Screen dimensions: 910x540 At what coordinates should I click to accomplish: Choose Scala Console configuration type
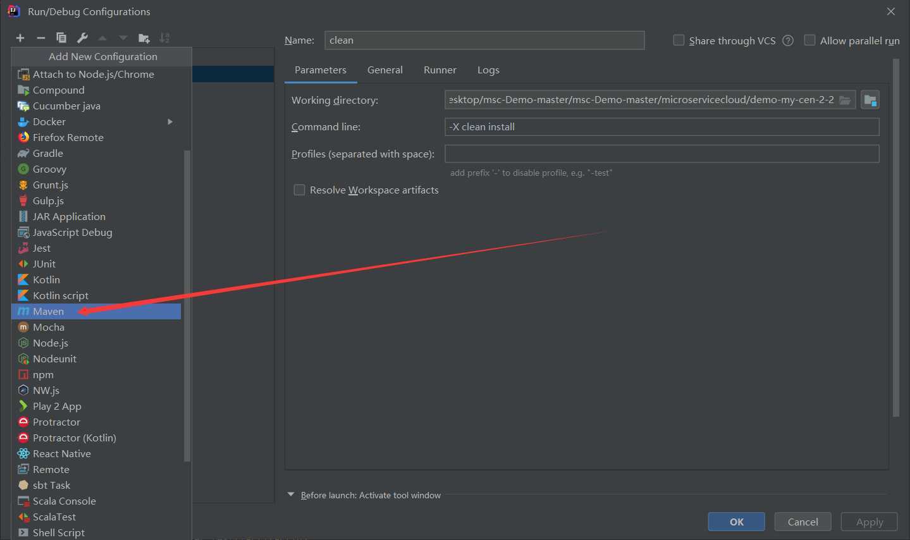[x=96, y=501]
